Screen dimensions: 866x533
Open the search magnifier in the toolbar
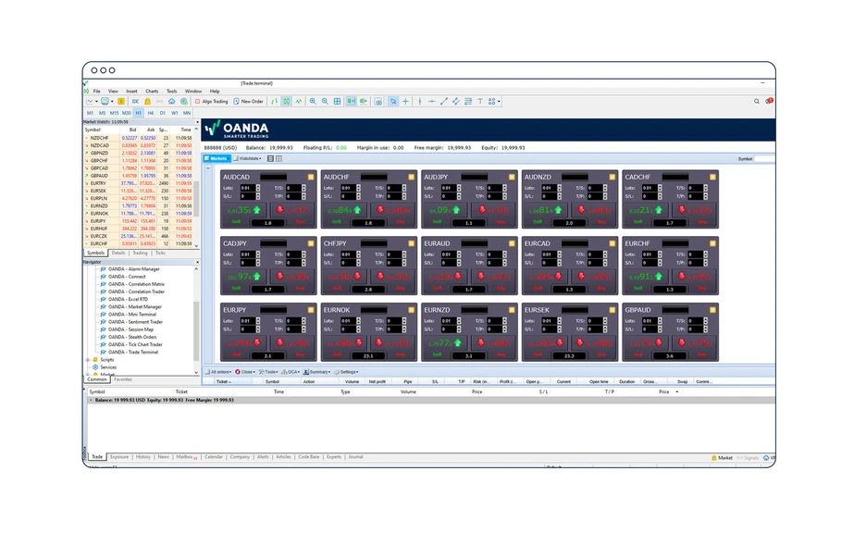pyautogui.click(x=757, y=102)
